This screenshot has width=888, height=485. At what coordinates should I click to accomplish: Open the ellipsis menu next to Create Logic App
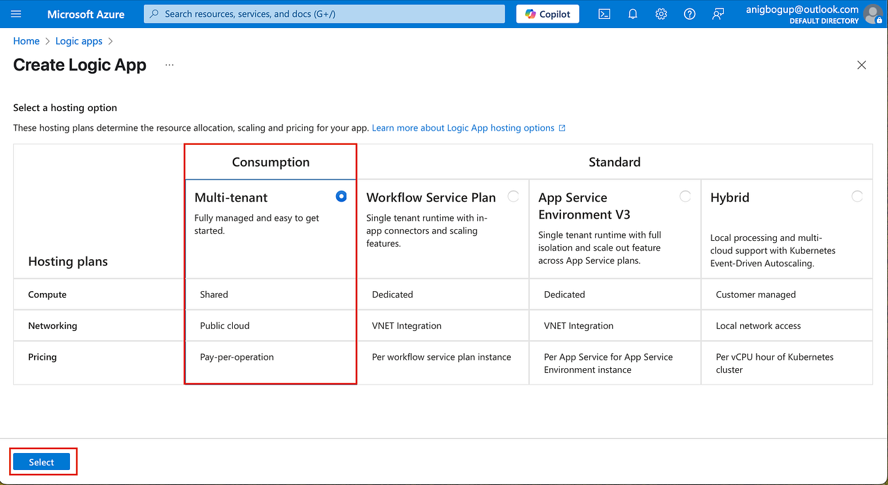point(169,65)
